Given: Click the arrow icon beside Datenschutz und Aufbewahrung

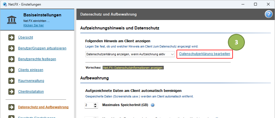Looking at the screenshot, I should [x=11, y=107].
